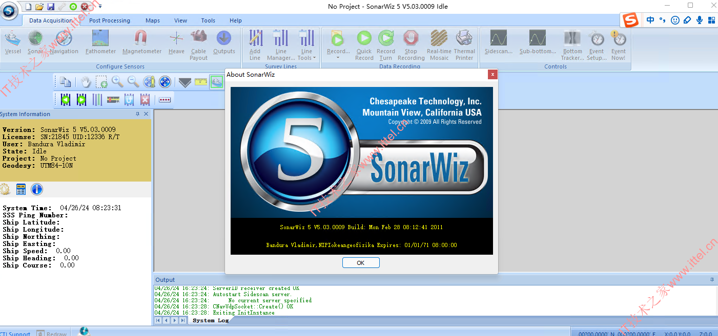This screenshot has height=336, width=718.
Task: Expand the quick access toolbar customize arrow
Action: (100, 7)
